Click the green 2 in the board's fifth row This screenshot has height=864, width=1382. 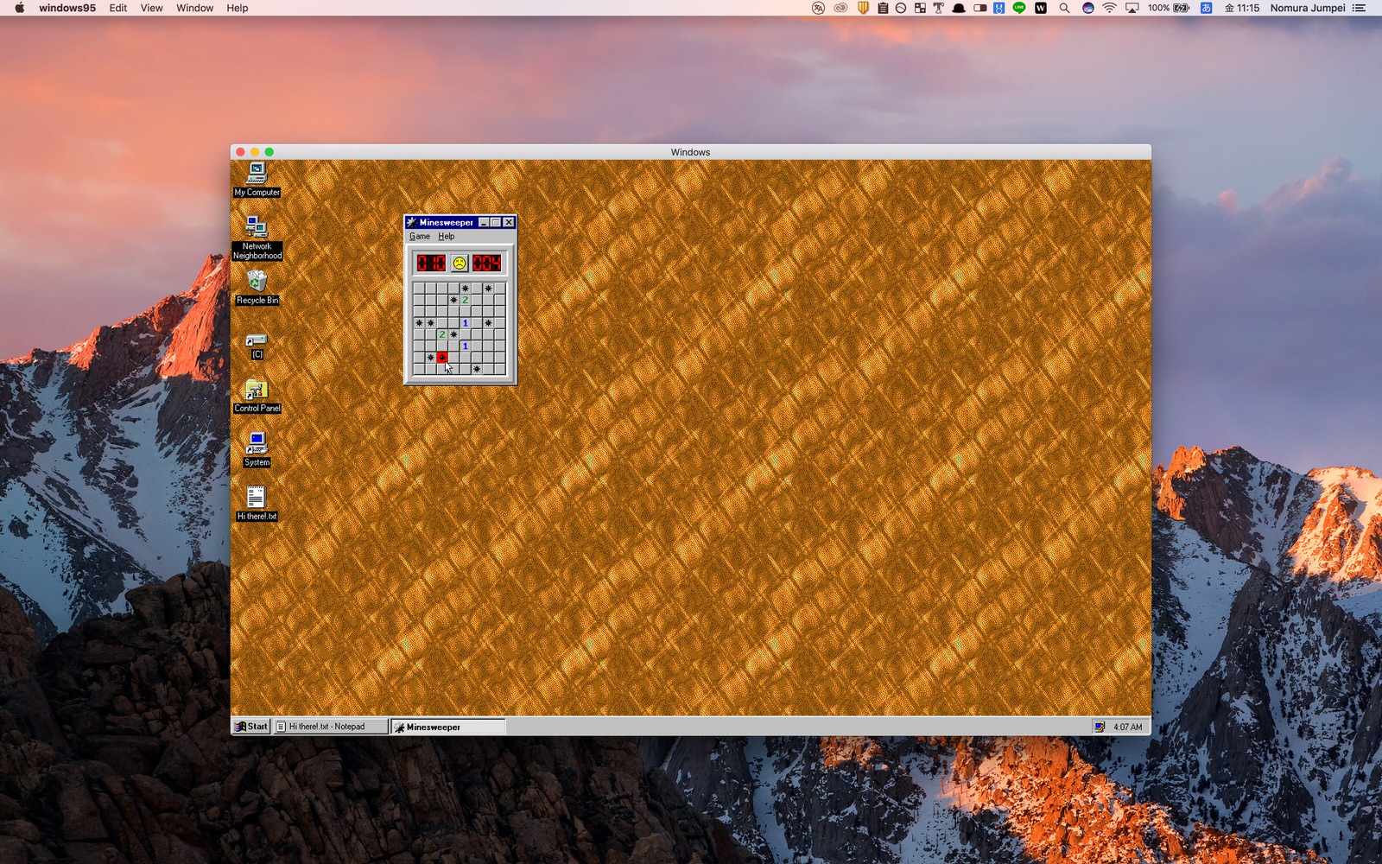point(442,334)
